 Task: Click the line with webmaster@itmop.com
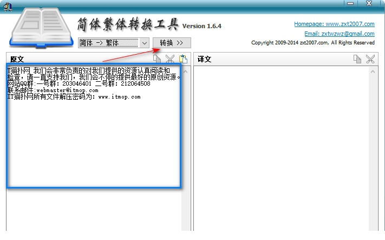(53, 90)
